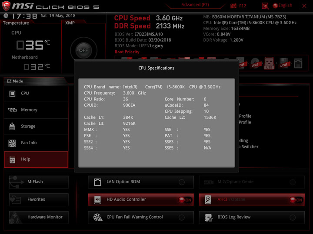This screenshot has width=313, height=234.
Task: Select the USB floppy boot device icon
Action: pos(283,63)
